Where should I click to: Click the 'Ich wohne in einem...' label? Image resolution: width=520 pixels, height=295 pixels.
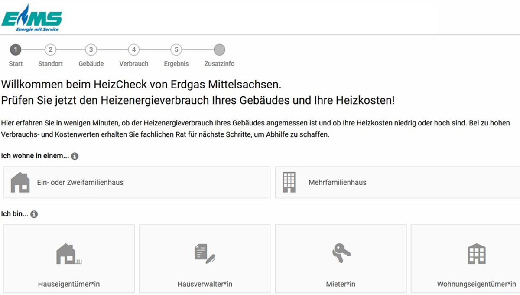click(x=35, y=156)
